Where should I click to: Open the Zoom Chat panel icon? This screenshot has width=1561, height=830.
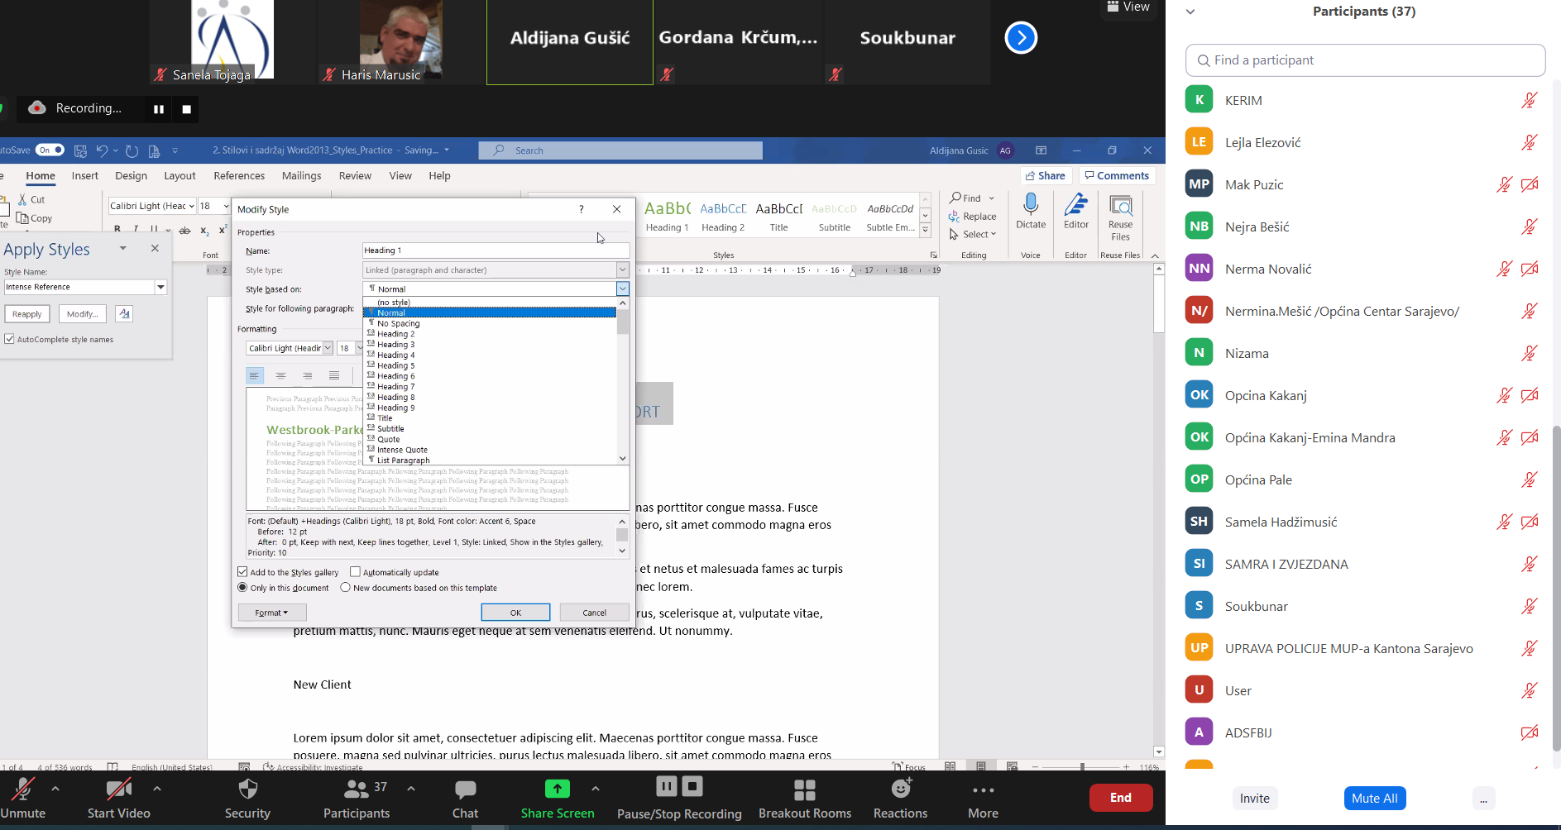(466, 789)
